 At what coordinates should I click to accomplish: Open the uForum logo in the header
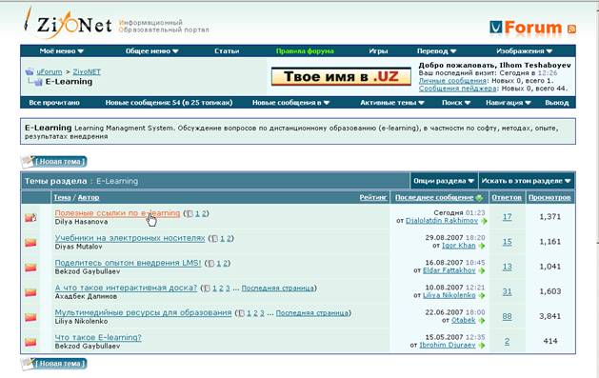[x=526, y=28]
